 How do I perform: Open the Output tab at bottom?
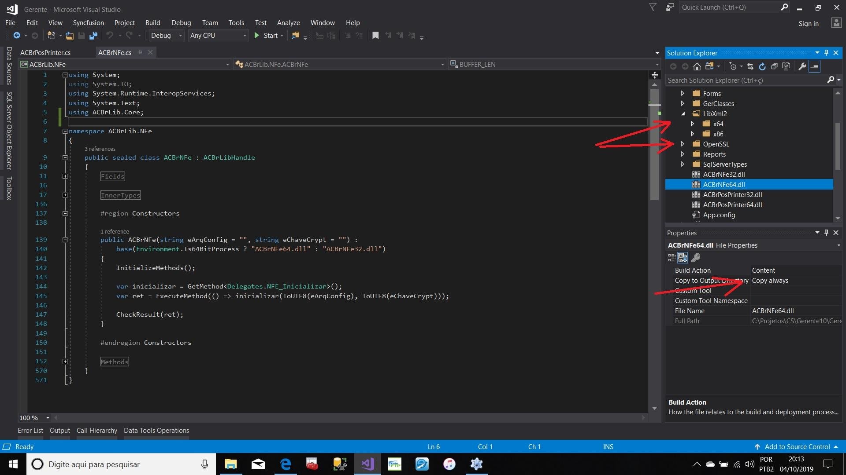point(60,431)
